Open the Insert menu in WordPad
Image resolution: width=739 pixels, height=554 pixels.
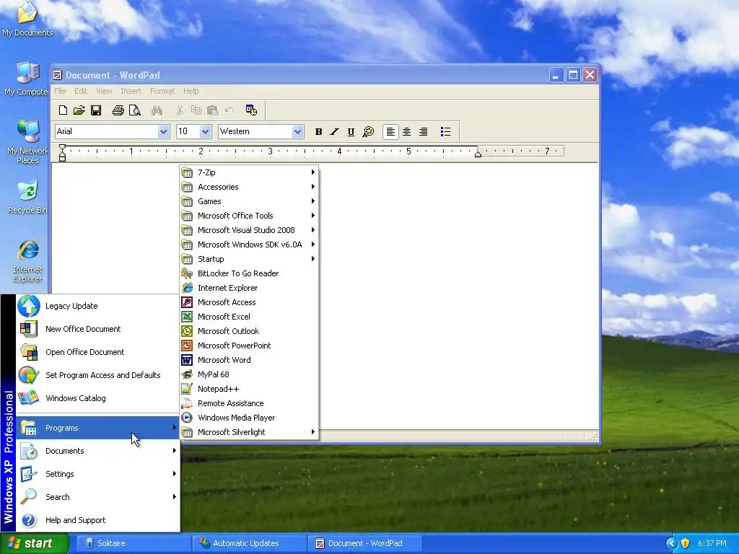pyautogui.click(x=131, y=91)
